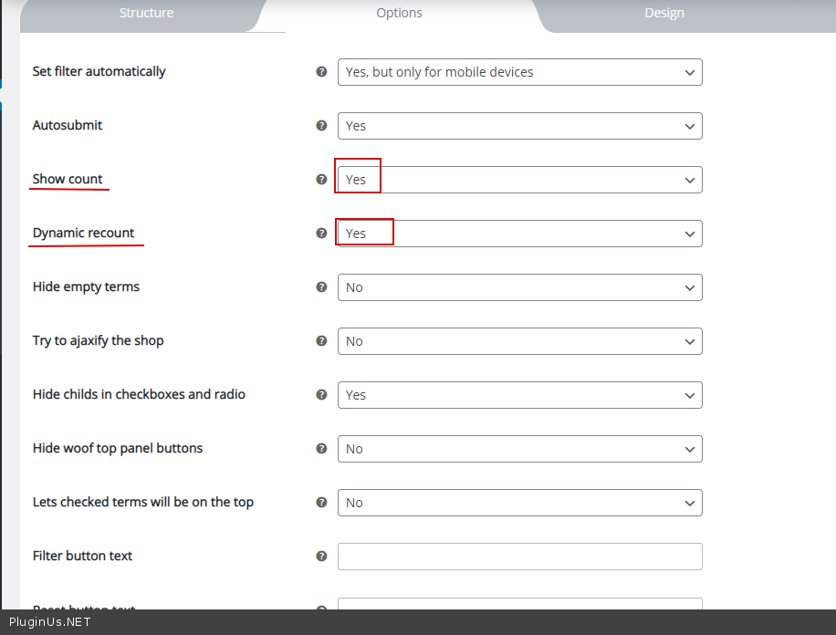The image size is (836, 635).
Task: Switch to the Structure tab
Action: pos(146,13)
